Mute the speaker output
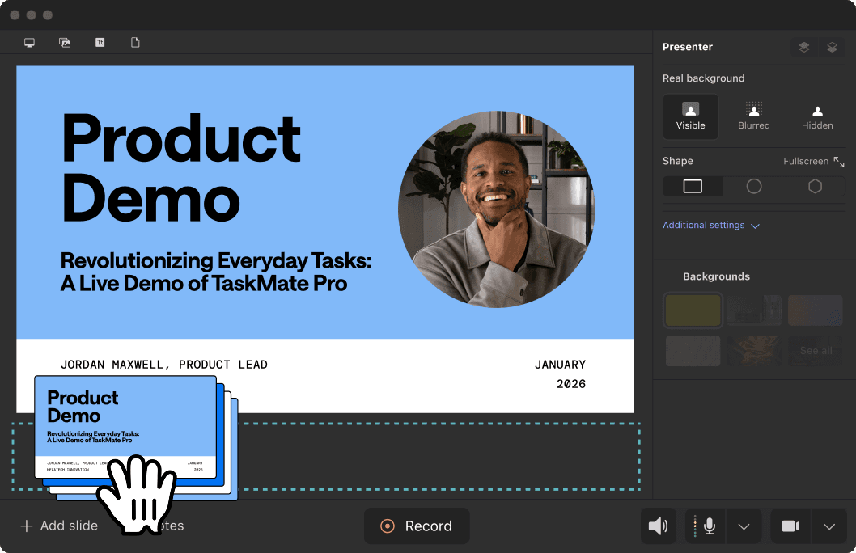856x553 pixels. [658, 526]
